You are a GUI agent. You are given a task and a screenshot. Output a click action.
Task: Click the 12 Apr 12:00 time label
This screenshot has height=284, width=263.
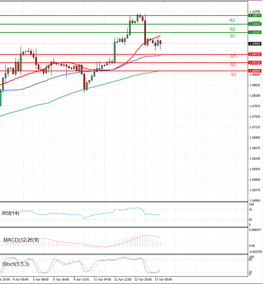point(123,280)
